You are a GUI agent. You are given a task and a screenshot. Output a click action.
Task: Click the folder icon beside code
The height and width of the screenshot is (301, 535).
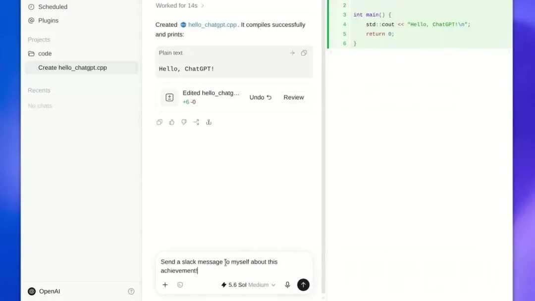31,53
